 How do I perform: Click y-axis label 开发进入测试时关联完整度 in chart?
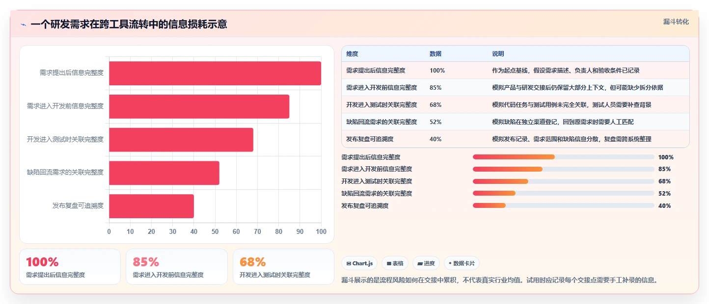coord(65,140)
